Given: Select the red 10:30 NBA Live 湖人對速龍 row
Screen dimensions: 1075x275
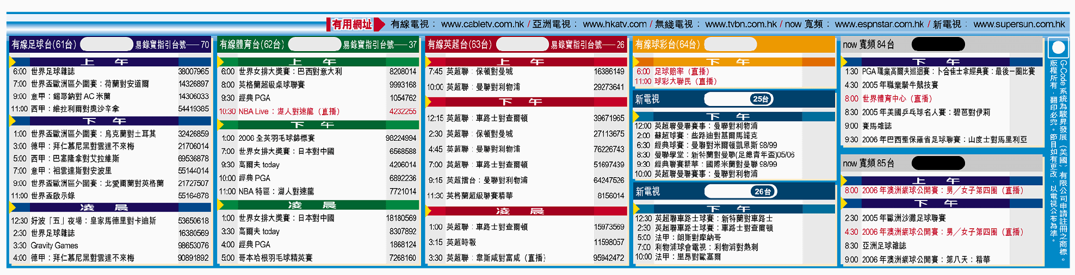Looking at the screenshot, I should pos(318,111).
